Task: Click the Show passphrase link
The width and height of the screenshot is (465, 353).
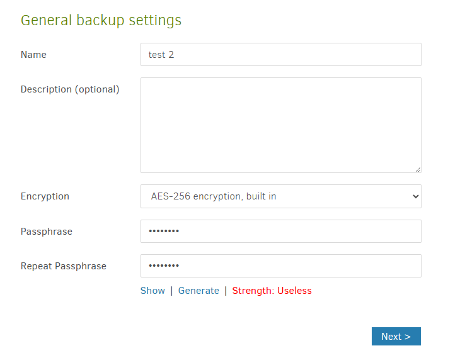Action: click(152, 291)
